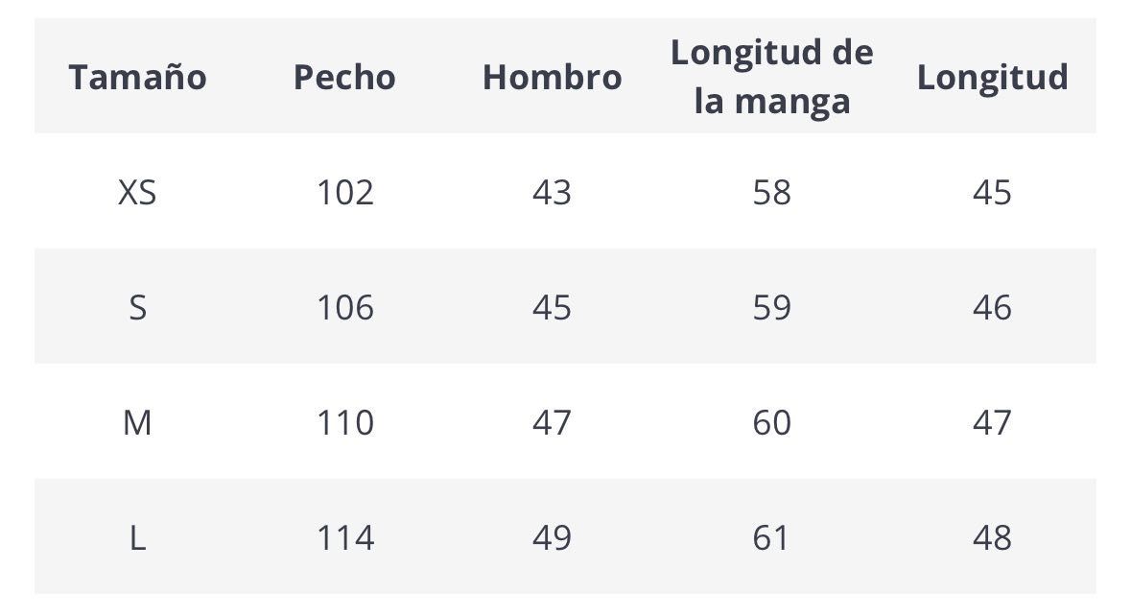Click the L shoulder value 49

tap(552, 538)
